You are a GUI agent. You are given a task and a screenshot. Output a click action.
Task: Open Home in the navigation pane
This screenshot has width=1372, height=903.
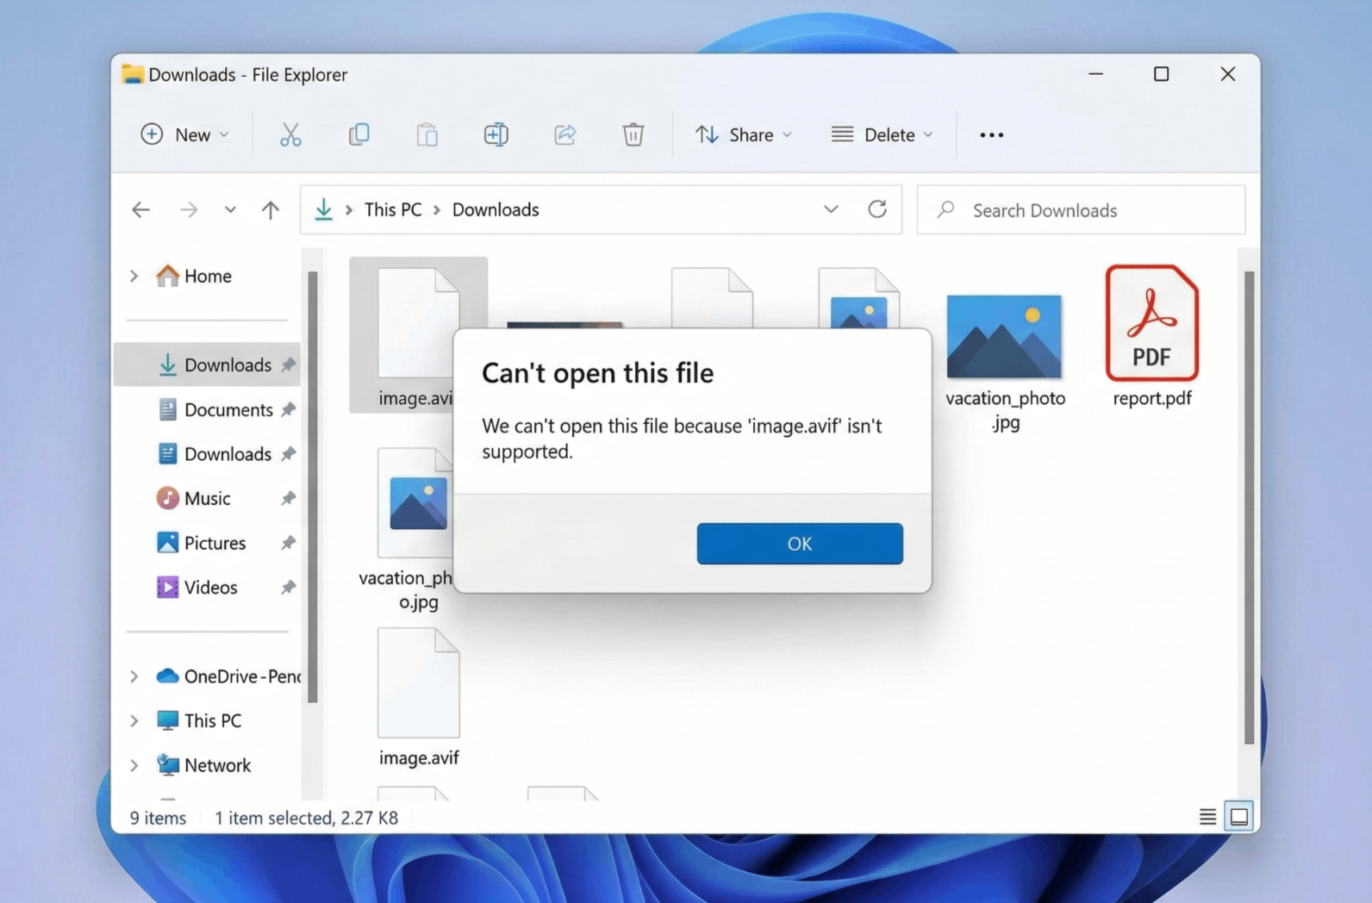point(195,276)
